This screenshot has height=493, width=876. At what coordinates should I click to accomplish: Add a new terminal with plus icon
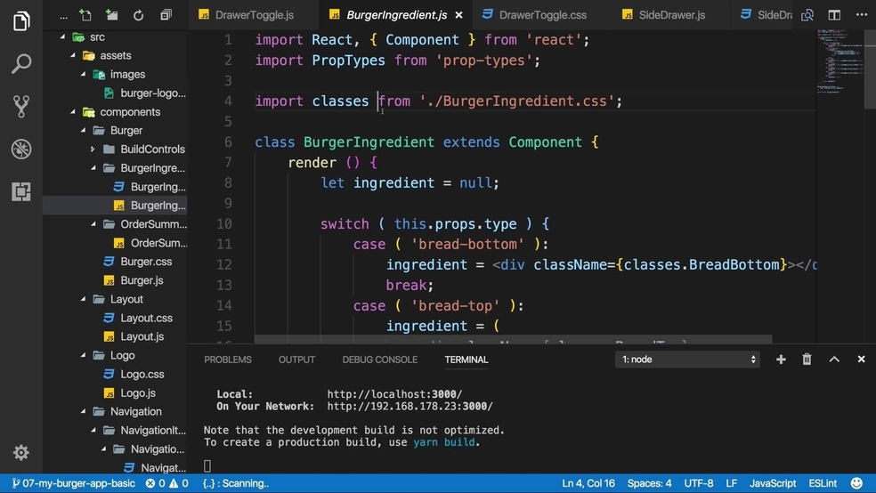(x=781, y=360)
